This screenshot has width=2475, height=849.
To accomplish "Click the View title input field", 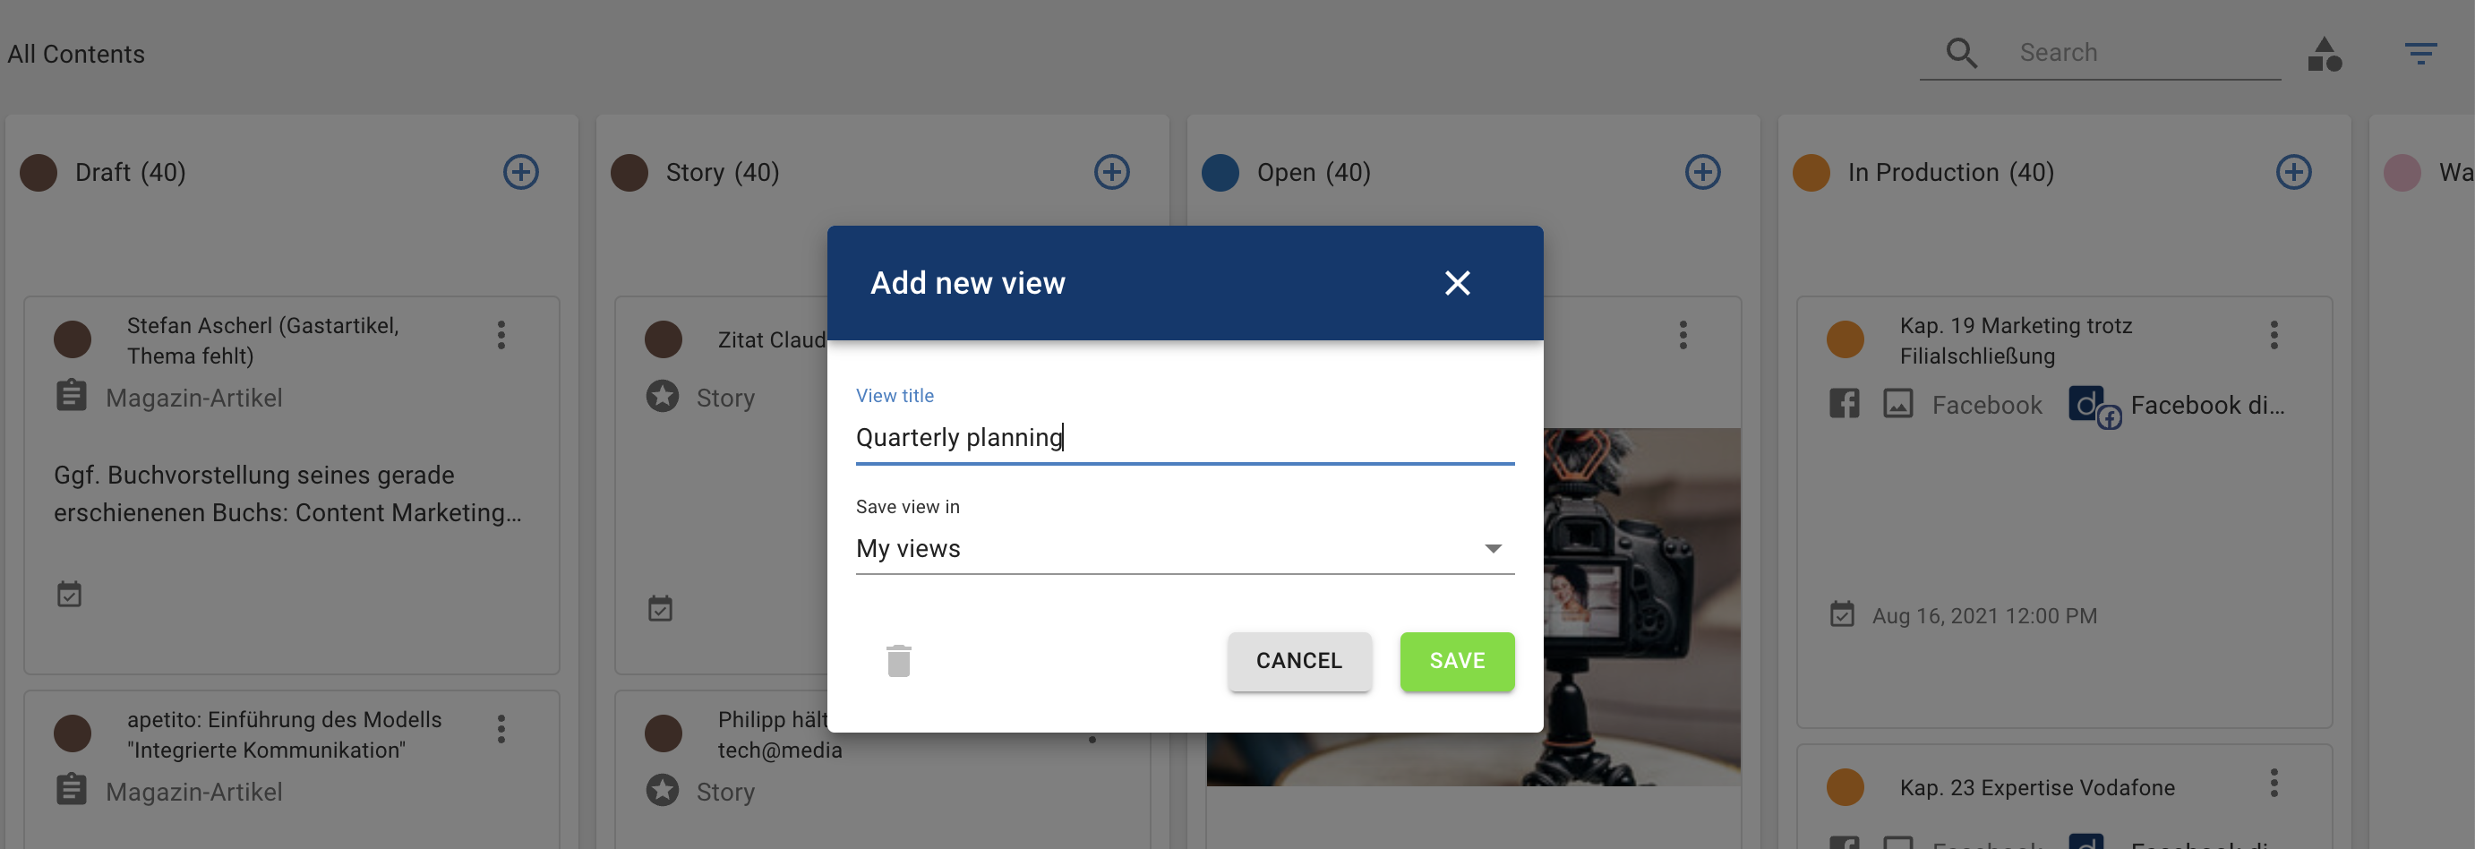I will 1185,438.
